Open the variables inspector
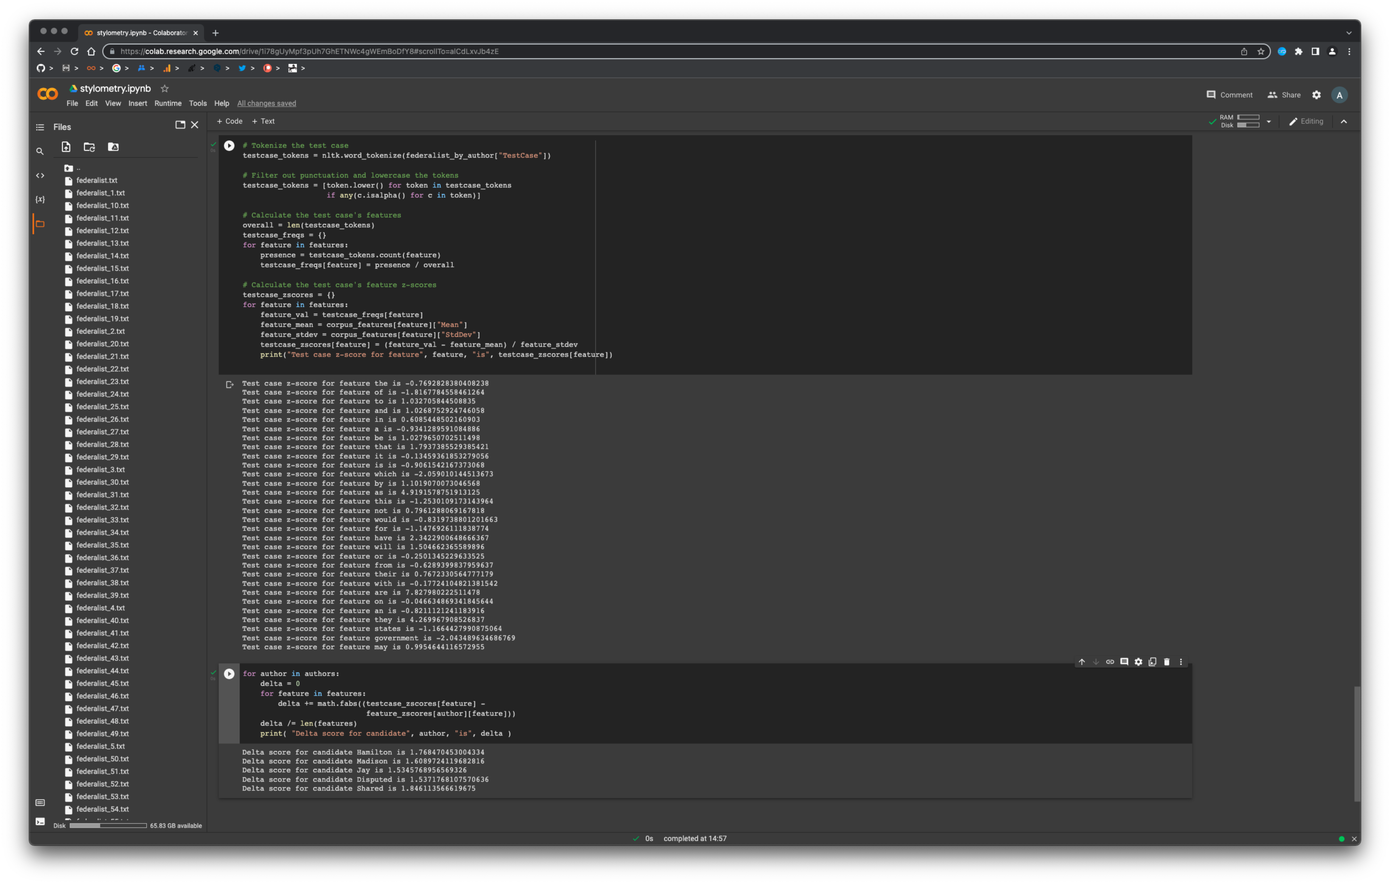Screen dimensions: 1390x884 click(40, 199)
